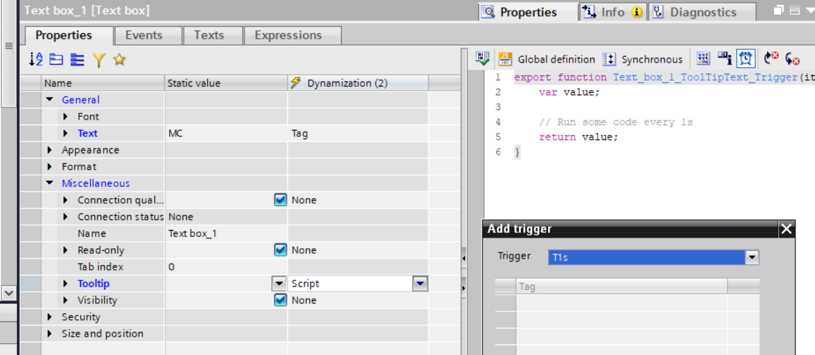
Task: Expand the Appearance property group
Action: tap(50, 150)
